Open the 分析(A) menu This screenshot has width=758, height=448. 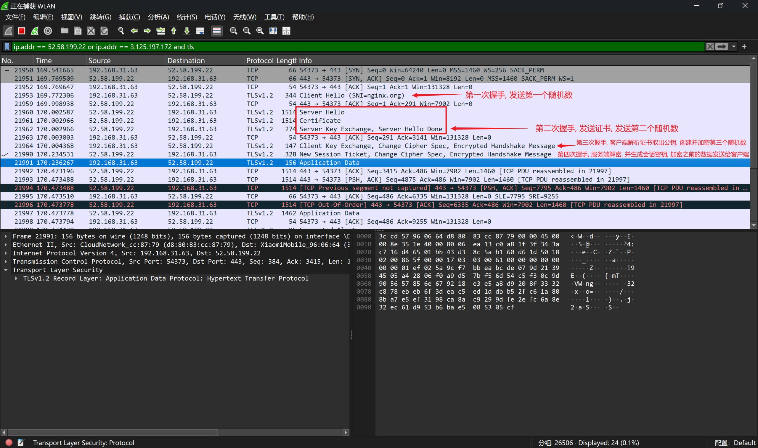pyautogui.click(x=158, y=17)
